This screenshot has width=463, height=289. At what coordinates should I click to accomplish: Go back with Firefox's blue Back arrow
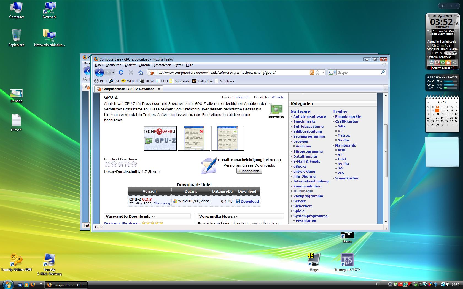[x=99, y=72]
